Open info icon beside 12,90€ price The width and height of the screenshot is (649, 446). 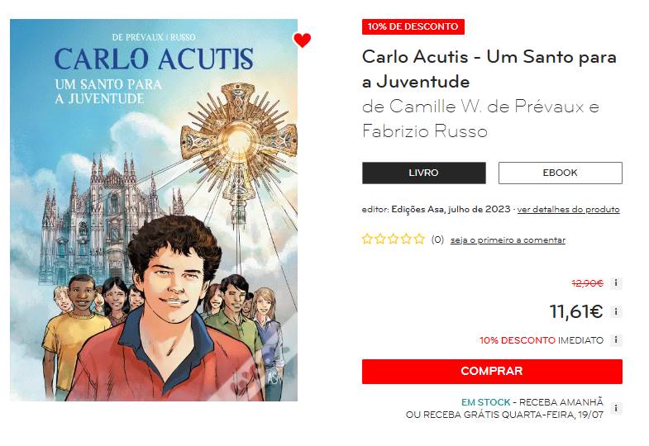pyautogui.click(x=616, y=283)
